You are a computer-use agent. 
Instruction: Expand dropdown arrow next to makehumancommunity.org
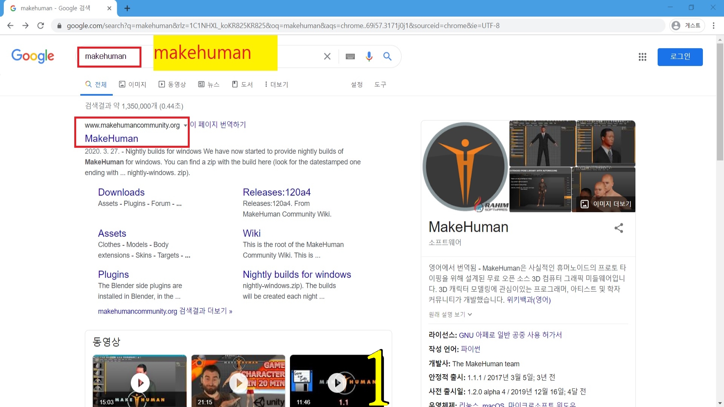click(x=185, y=125)
